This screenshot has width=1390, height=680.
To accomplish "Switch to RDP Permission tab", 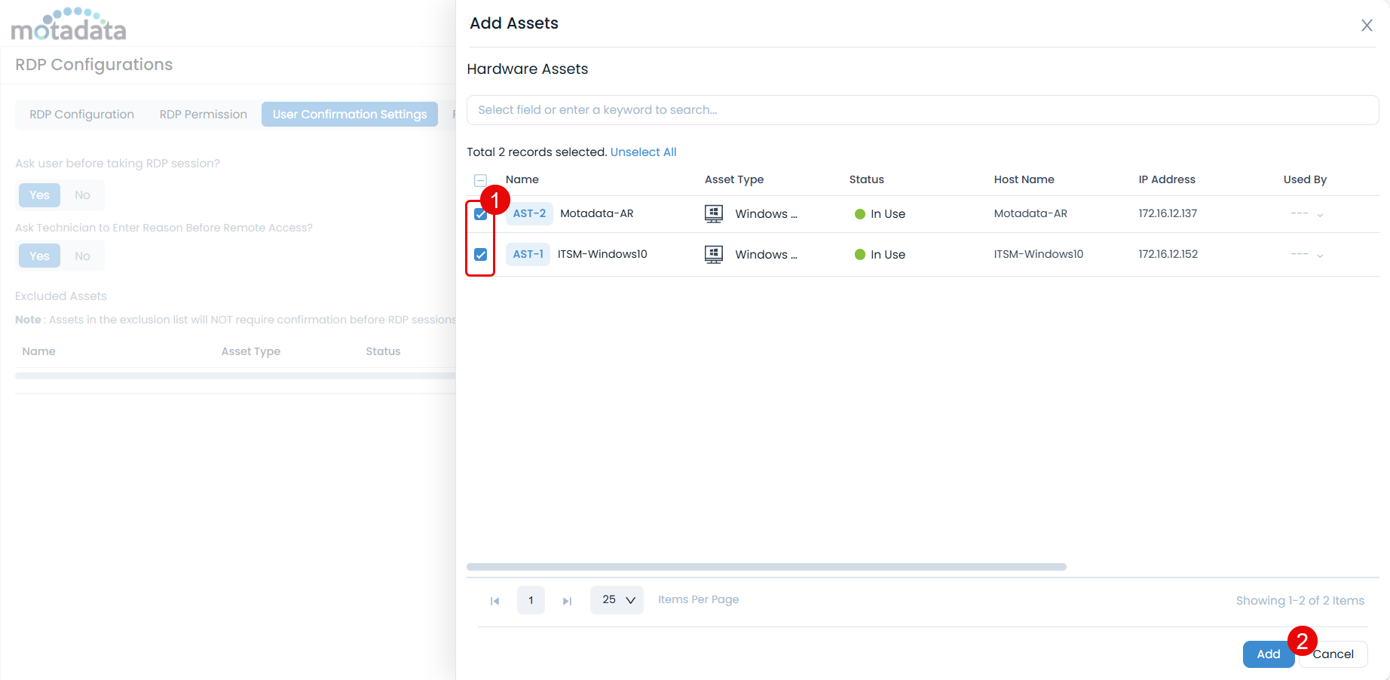I will pos(203,115).
